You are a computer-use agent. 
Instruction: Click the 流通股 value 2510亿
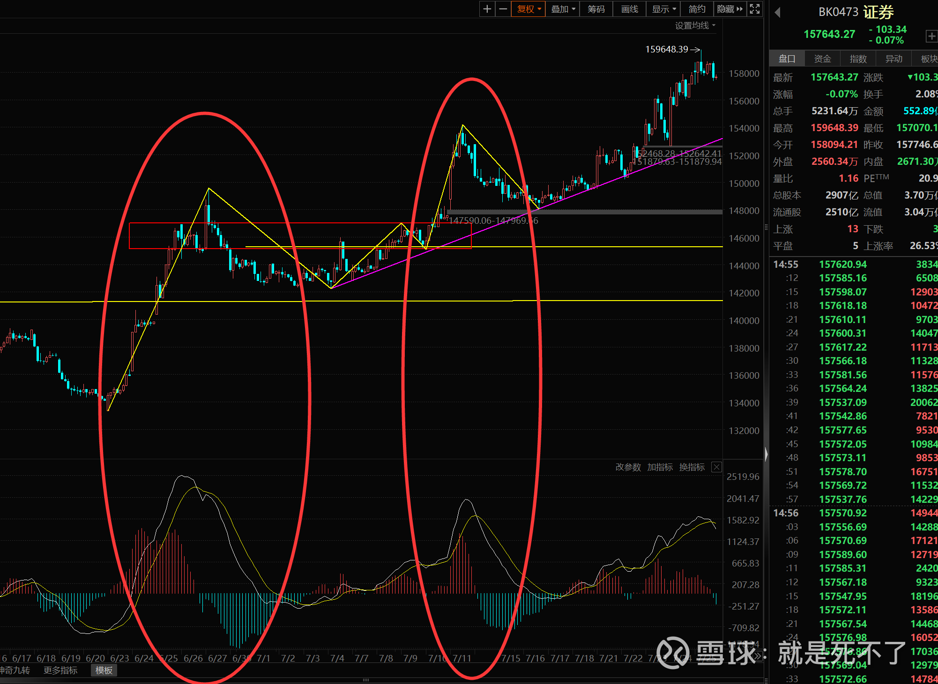pos(841,212)
